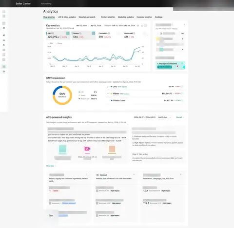Collapse section with Show less
This screenshot has width=234, height=228.
(x=51, y=166)
